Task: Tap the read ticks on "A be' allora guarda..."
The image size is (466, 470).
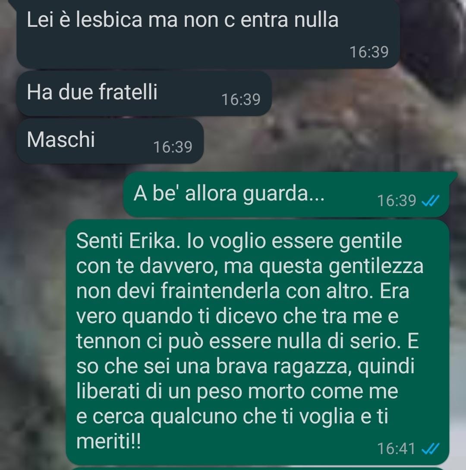Action: pos(430,200)
